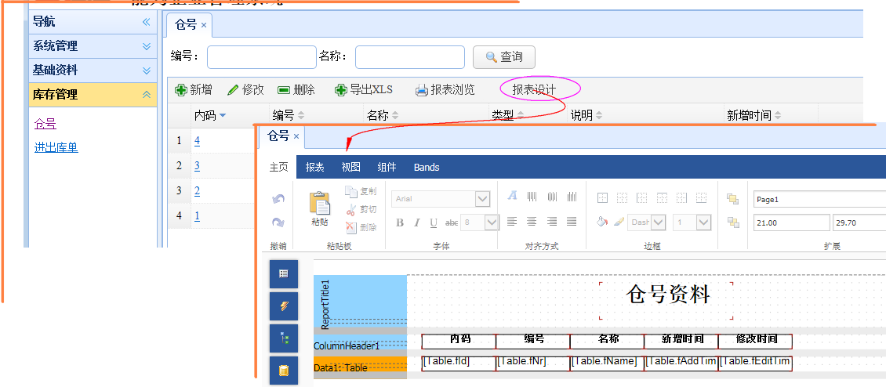Justify text in the alignment group
Image resolution: width=886 pixels, height=387 pixels.
tap(572, 222)
